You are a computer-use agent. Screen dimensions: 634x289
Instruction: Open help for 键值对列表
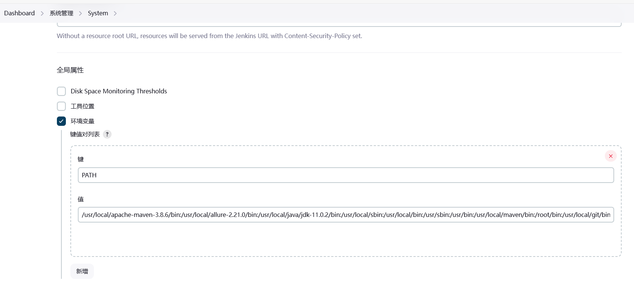[107, 134]
